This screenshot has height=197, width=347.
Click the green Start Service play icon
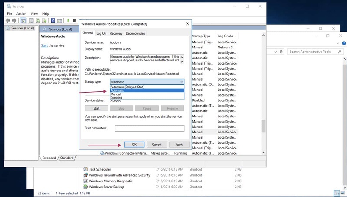click(x=69, y=20)
